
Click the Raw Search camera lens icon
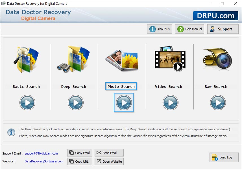tap(217, 59)
